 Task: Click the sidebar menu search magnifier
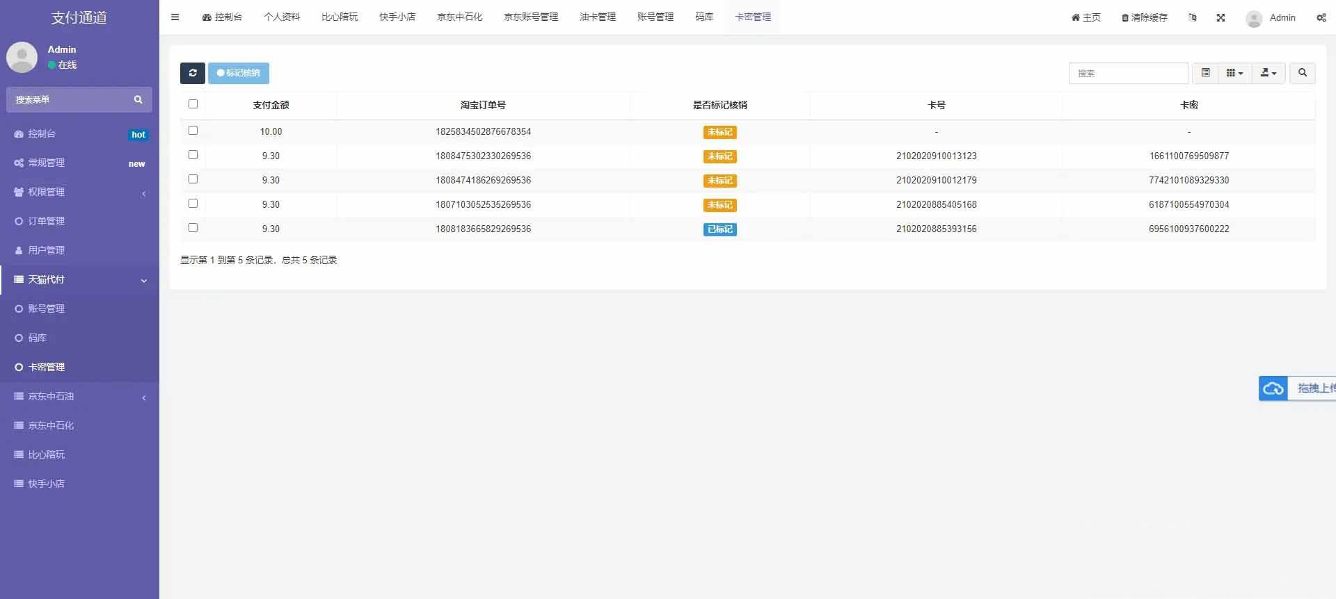[x=138, y=100]
